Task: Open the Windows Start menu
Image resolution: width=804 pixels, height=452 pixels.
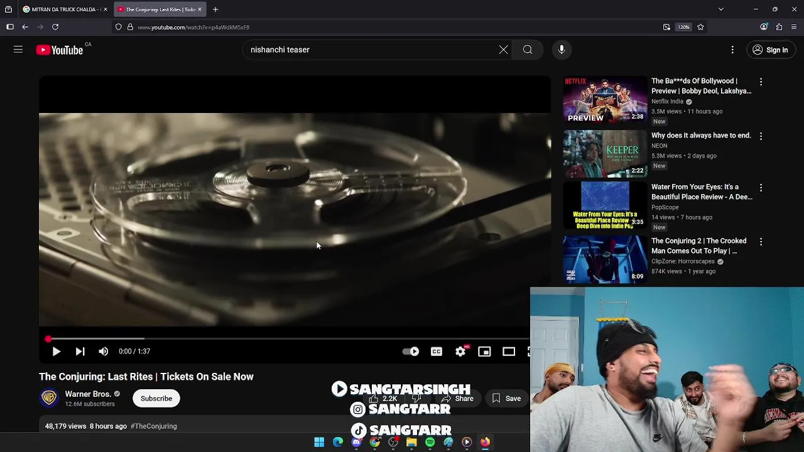Action: point(319,442)
